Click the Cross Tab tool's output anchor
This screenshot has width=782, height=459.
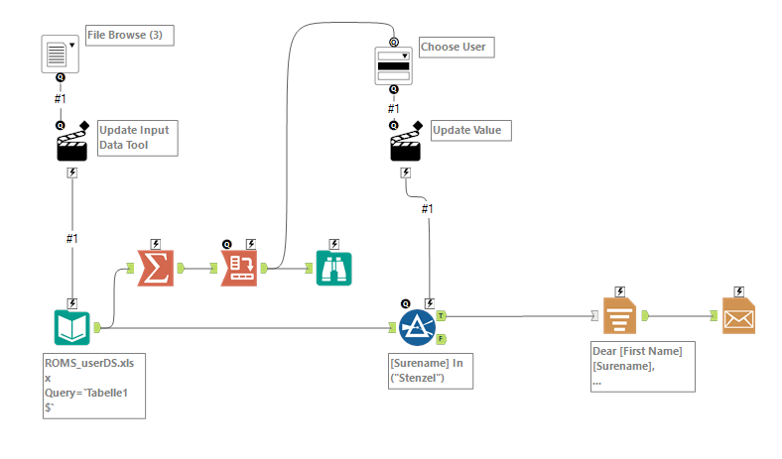(x=264, y=268)
